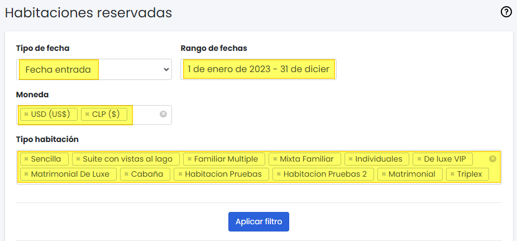The image size is (517, 241).
Task: Remove the Habitacion Pruebas 2 tag
Action: tap(279, 174)
